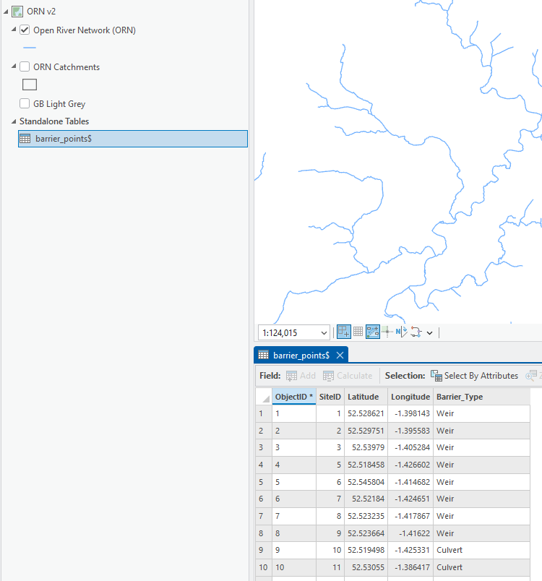542x581 pixels.
Task: Uncheck Open River Network (ORN) layer
Action: (25, 30)
